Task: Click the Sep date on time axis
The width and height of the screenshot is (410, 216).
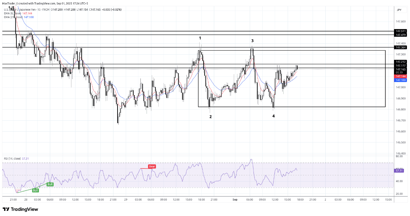Action: (235, 199)
